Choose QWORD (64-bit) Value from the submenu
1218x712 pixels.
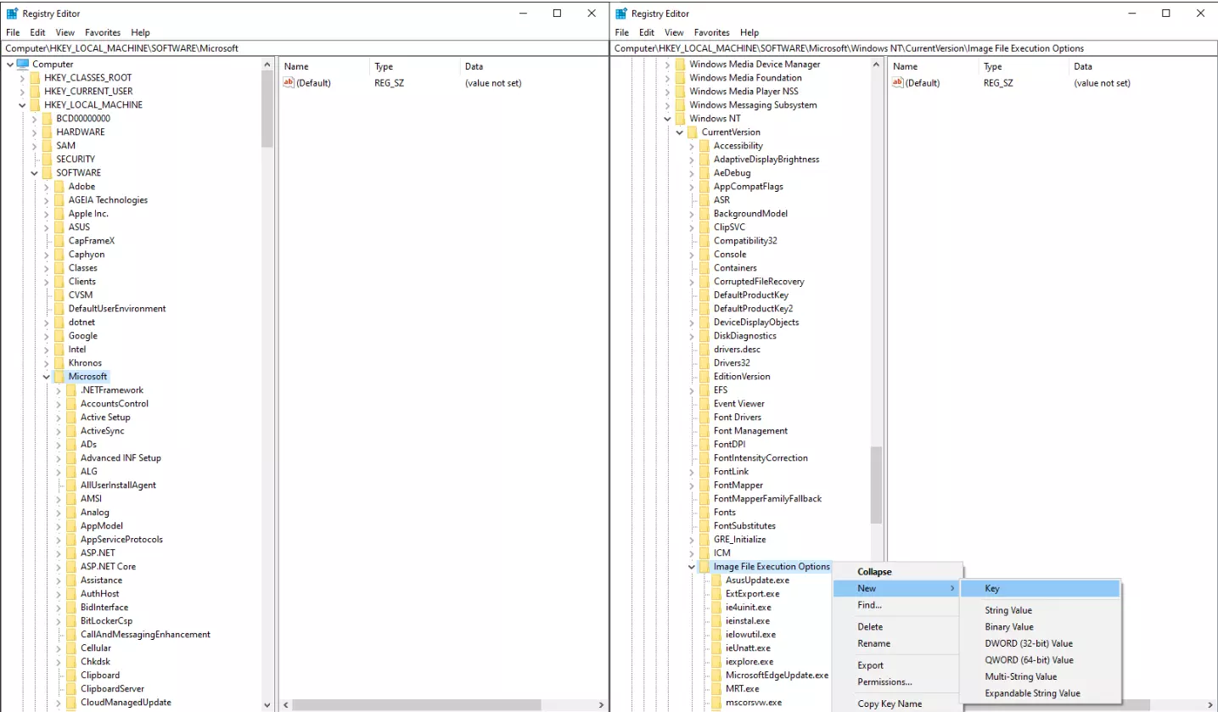tap(1040, 660)
